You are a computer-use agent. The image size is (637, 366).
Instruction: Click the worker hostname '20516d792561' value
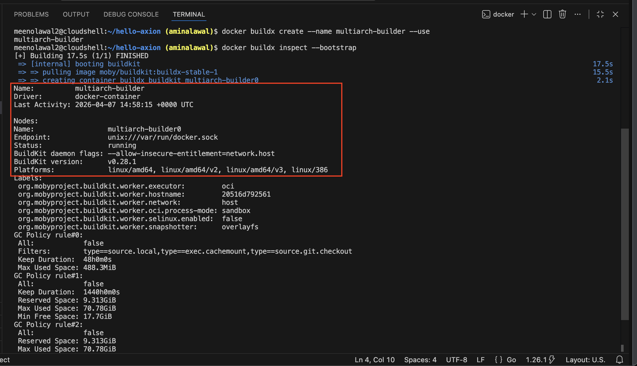click(x=246, y=194)
